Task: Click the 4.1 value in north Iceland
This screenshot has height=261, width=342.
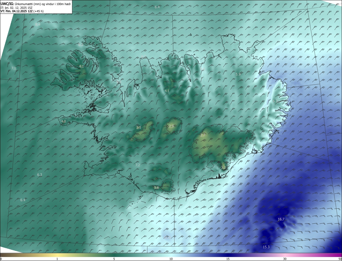Action: [167, 91]
